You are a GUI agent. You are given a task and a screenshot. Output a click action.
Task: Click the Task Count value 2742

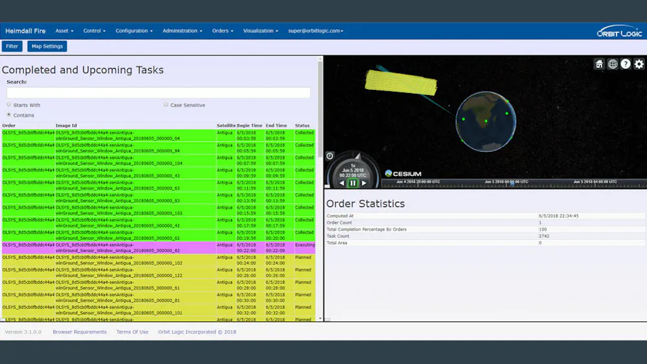point(544,236)
